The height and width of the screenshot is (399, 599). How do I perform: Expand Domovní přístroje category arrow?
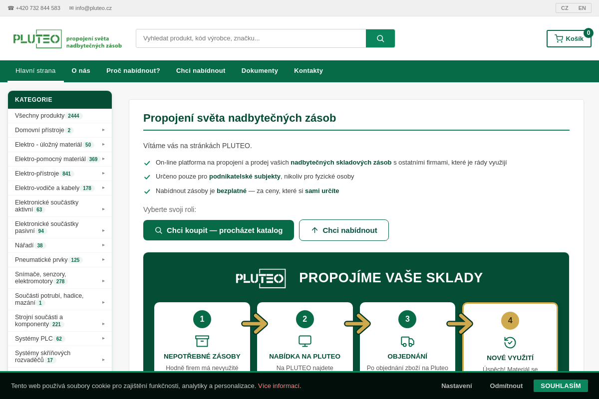[104, 130]
